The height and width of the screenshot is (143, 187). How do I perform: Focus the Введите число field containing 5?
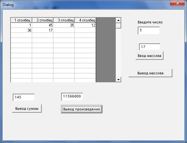click(149, 31)
